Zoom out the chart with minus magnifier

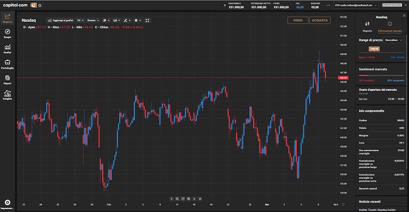(177, 199)
